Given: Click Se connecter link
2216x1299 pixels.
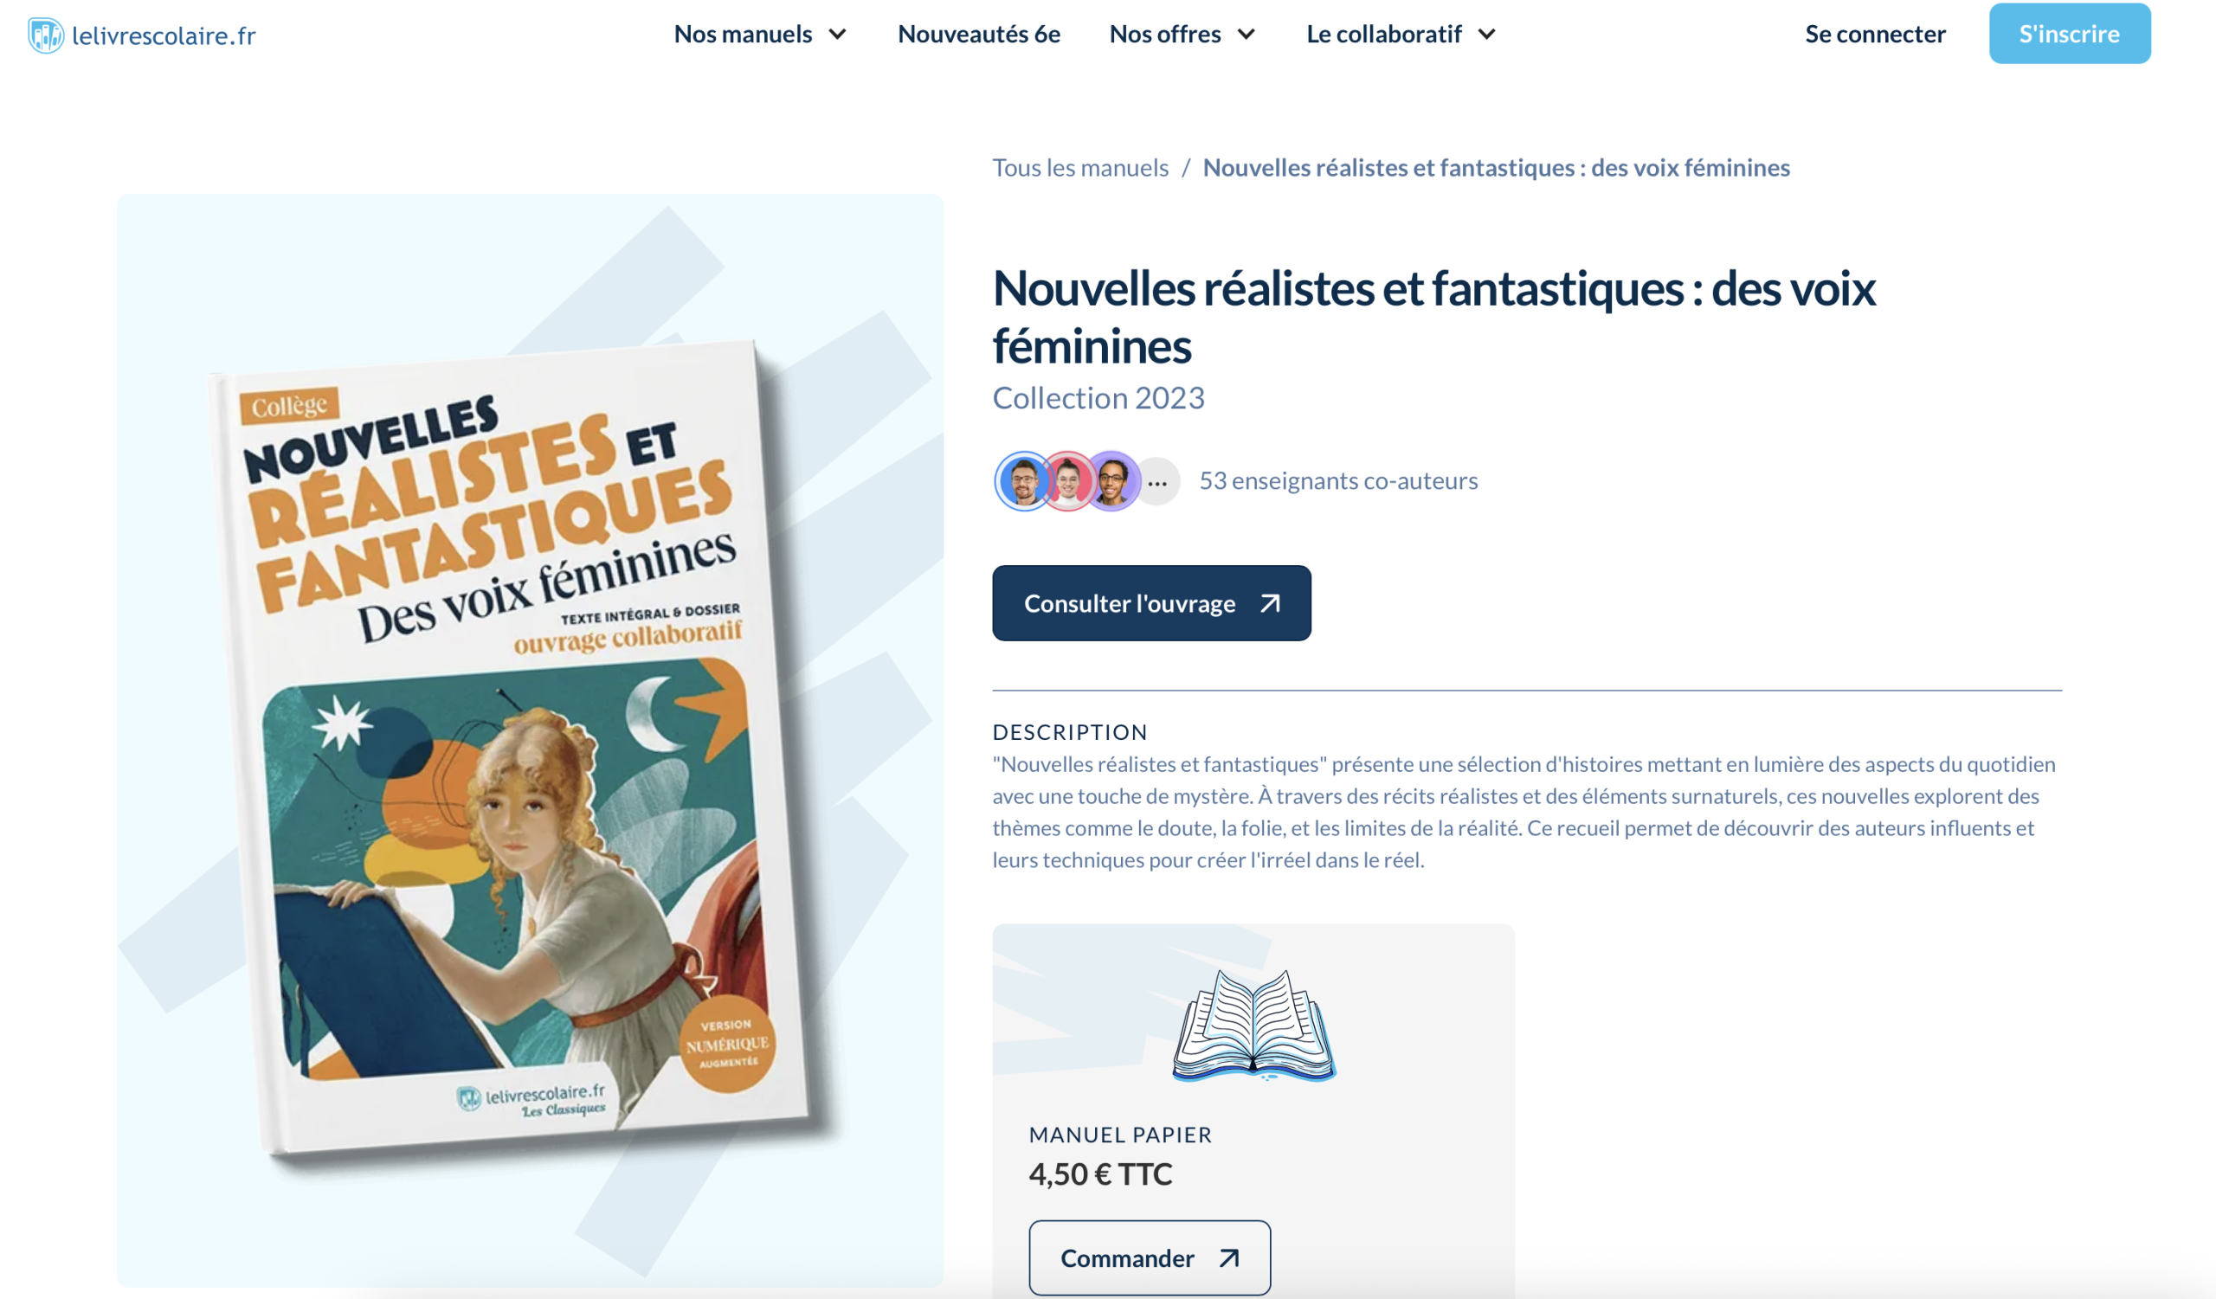Looking at the screenshot, I should tap(1875, 35).
